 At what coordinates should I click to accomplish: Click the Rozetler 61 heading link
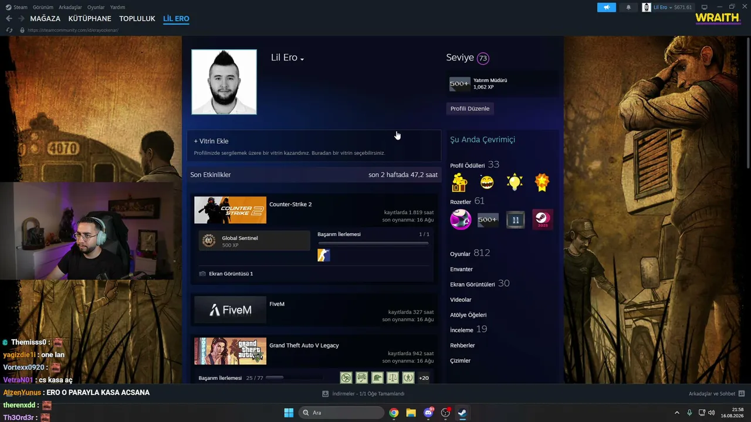pyautogui.click(x=468, y=201)
